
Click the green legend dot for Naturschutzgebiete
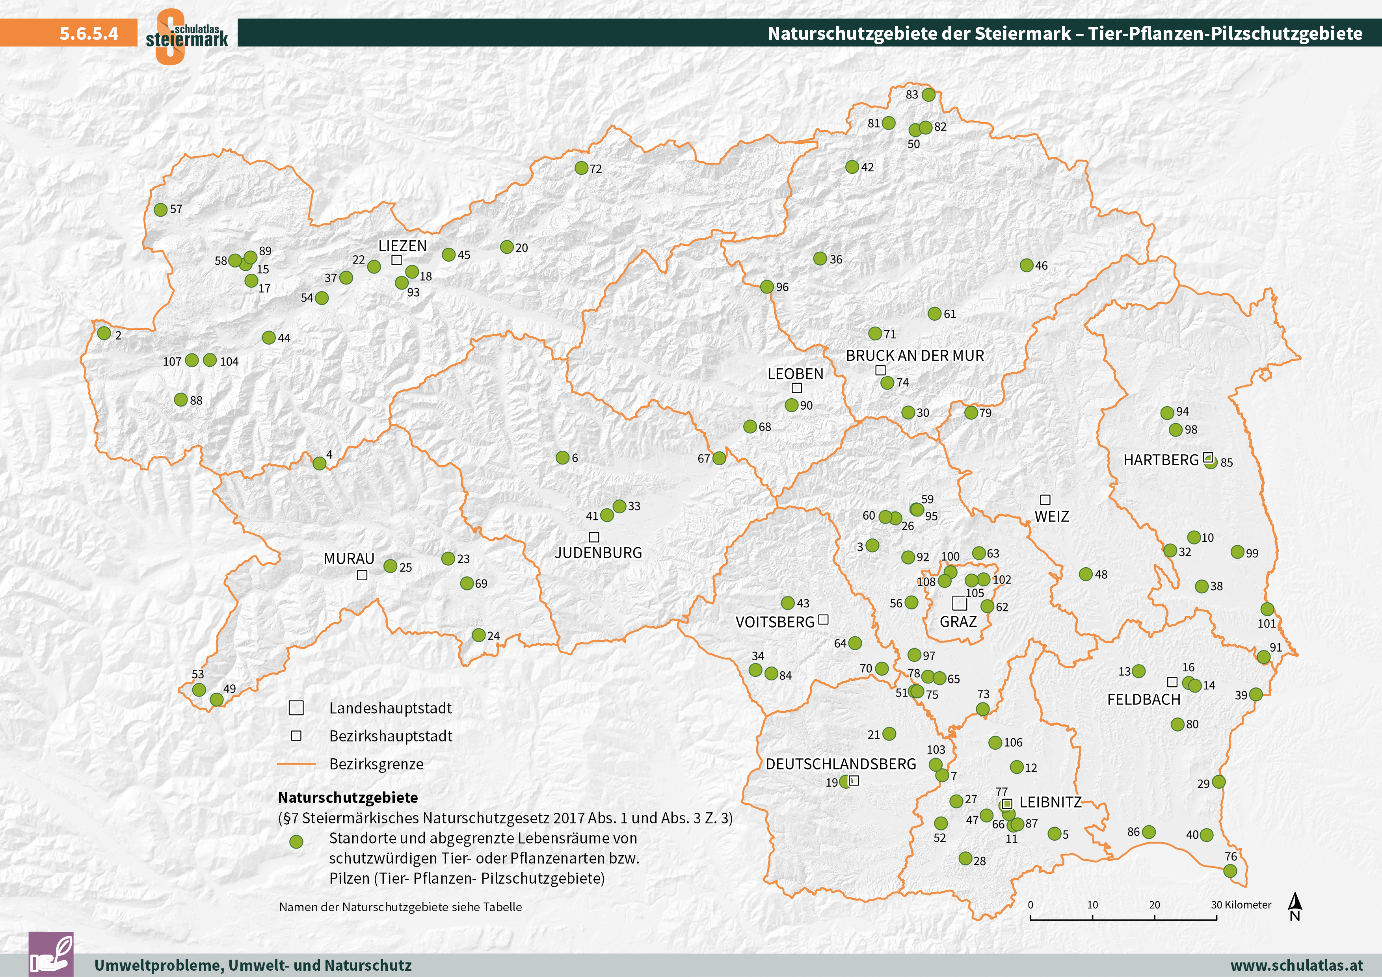[296, 841]
